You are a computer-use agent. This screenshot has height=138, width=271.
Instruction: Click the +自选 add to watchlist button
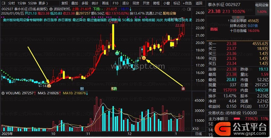click(x=187, y=3)
